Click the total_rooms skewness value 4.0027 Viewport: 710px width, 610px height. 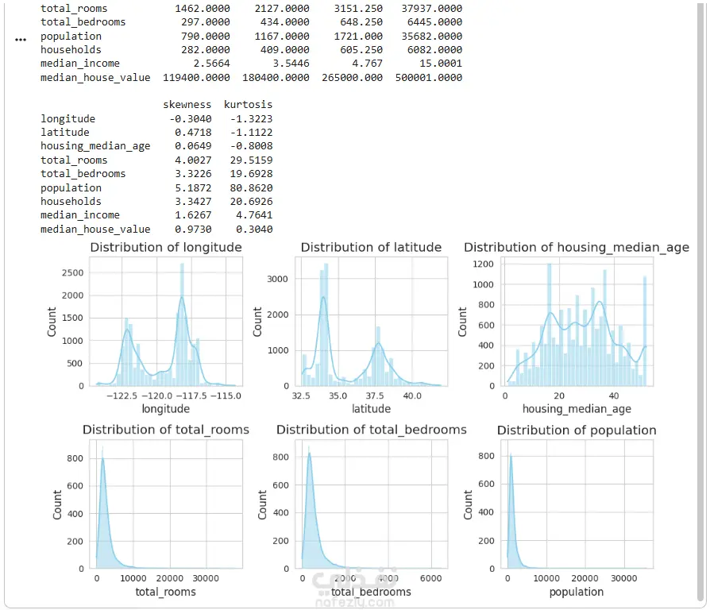pyautogui.click(x=193, y=160)
